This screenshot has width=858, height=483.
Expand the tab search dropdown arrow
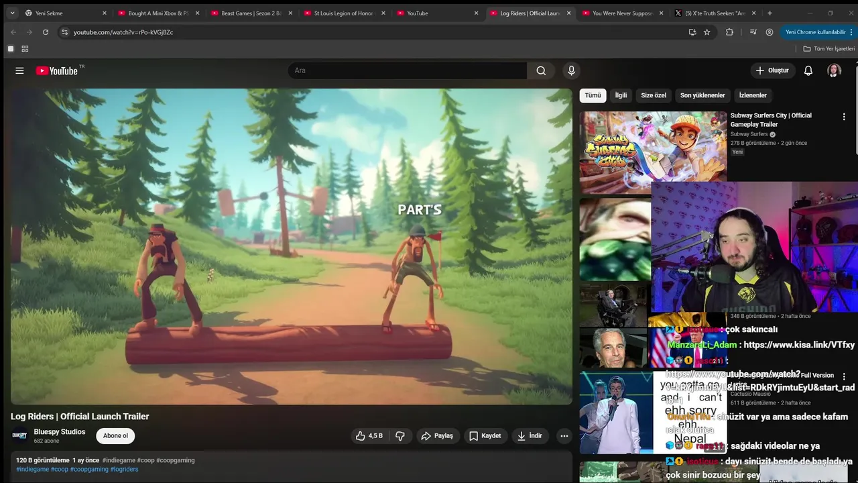11,13
